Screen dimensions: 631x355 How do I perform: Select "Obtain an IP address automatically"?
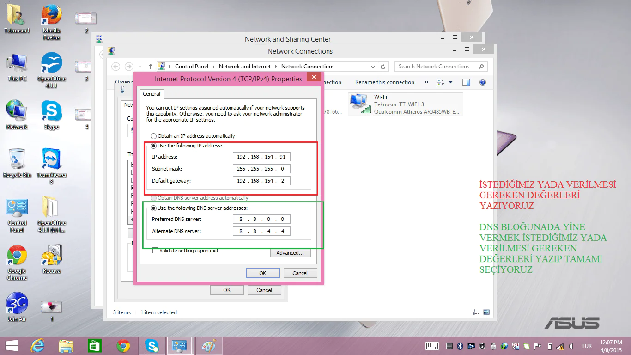[153, 135]
